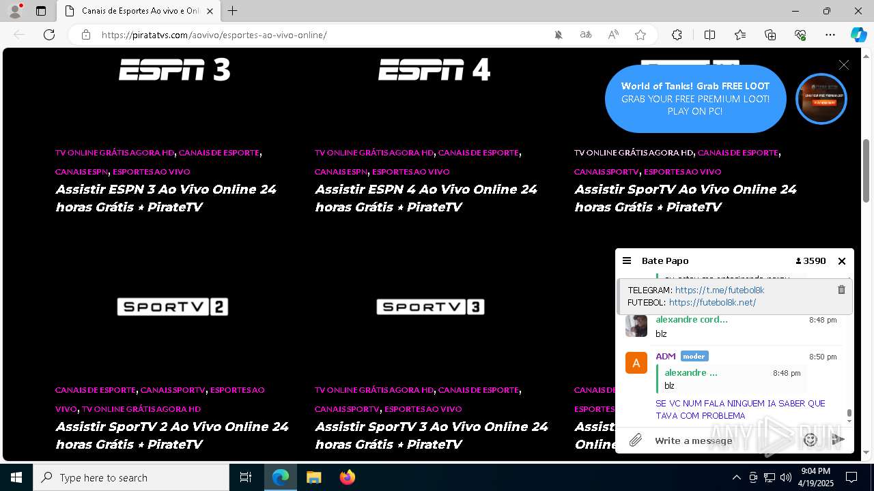Launch Firefox from the taskbar
The image size is (874, 491).
point(348,477)
